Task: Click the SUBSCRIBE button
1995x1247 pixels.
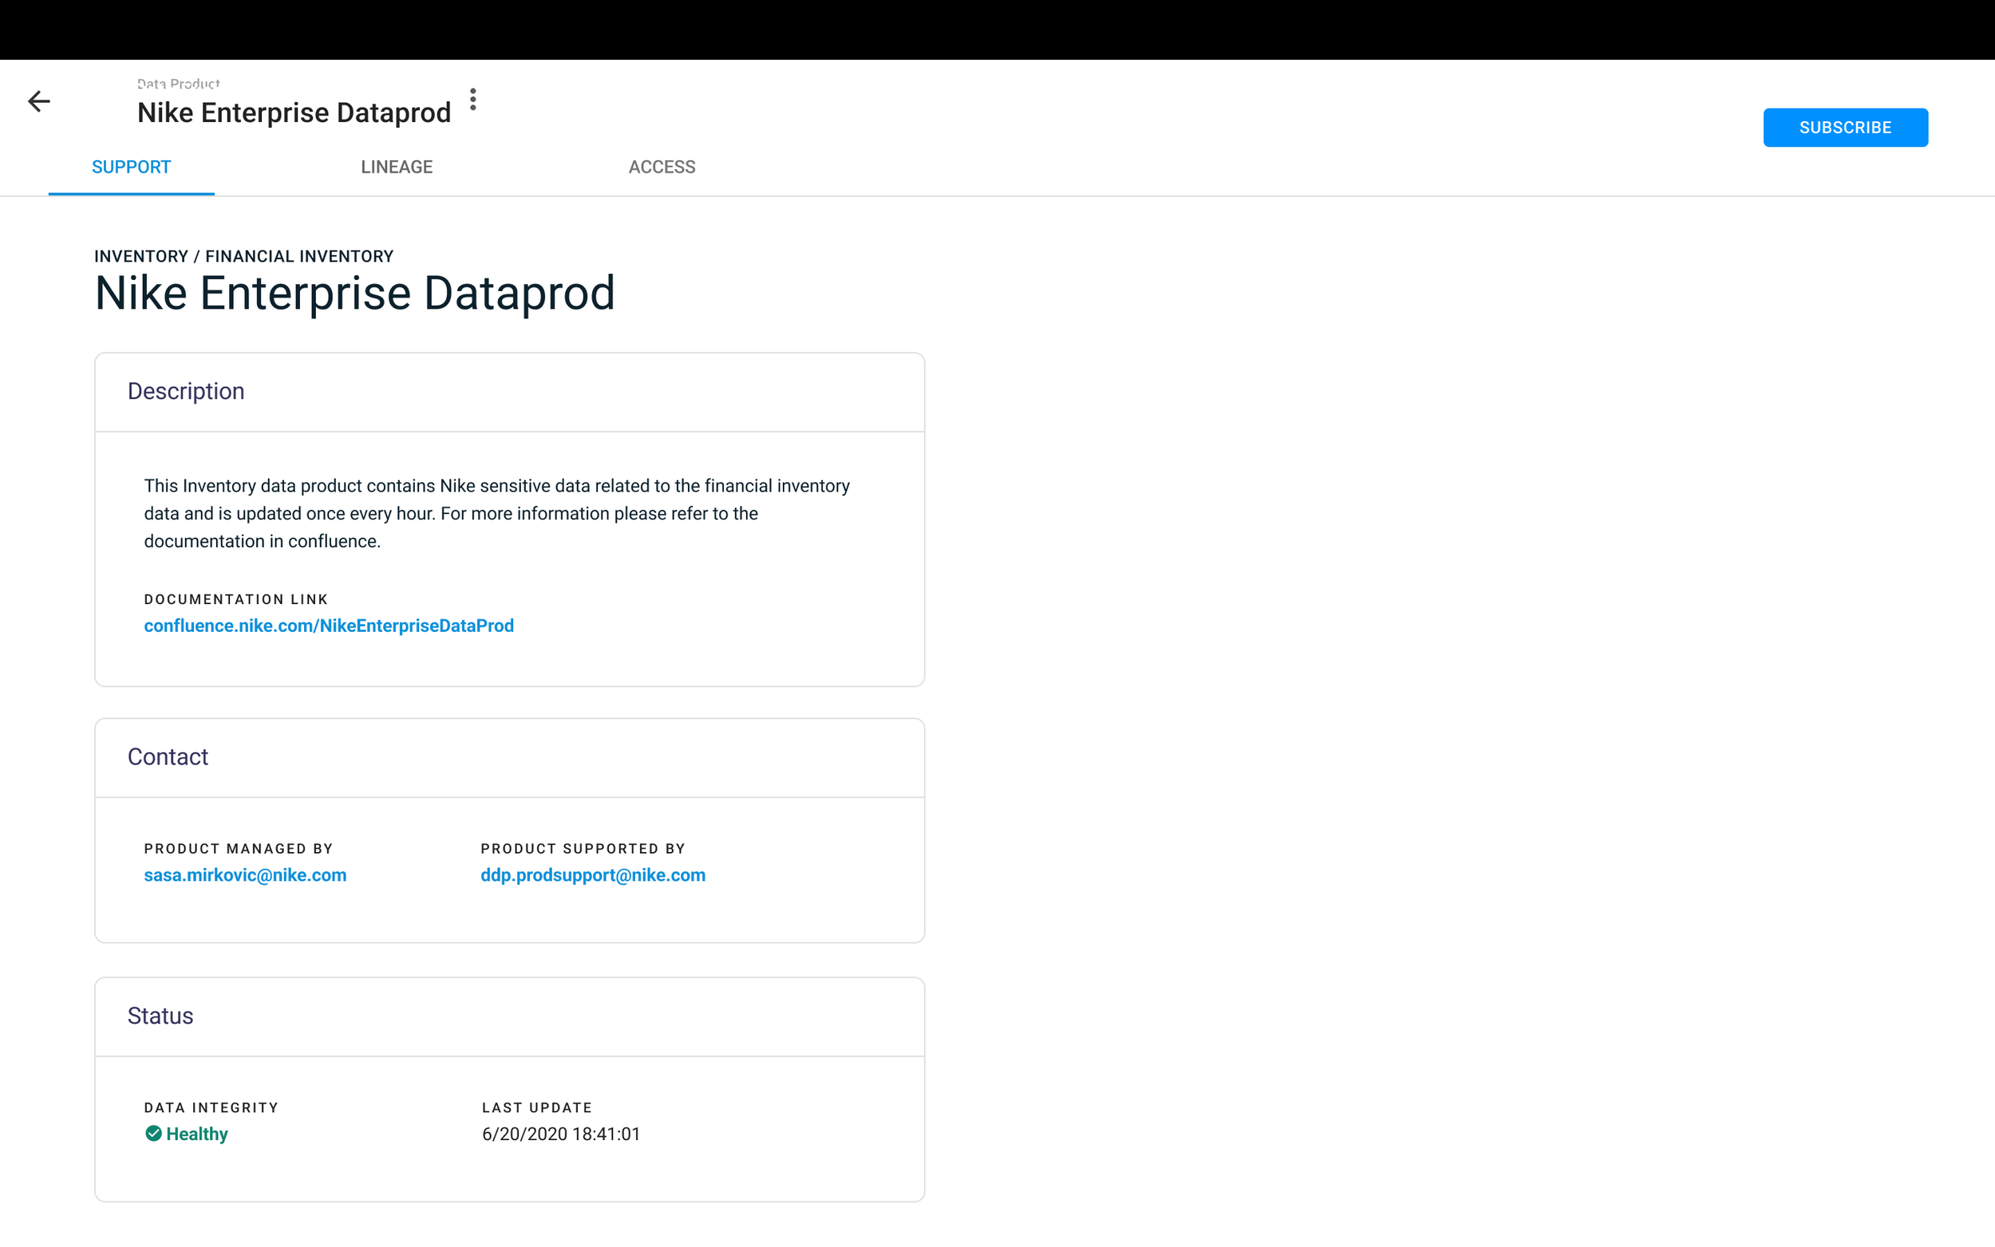Action: click(x=1845, y=128)
